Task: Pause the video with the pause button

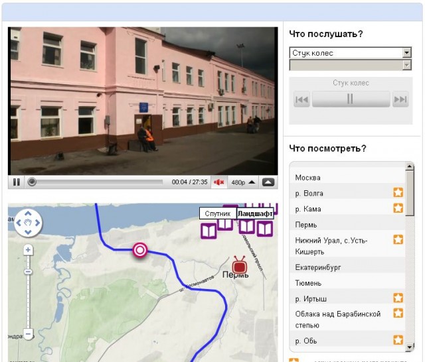Action: pos(17,182)
